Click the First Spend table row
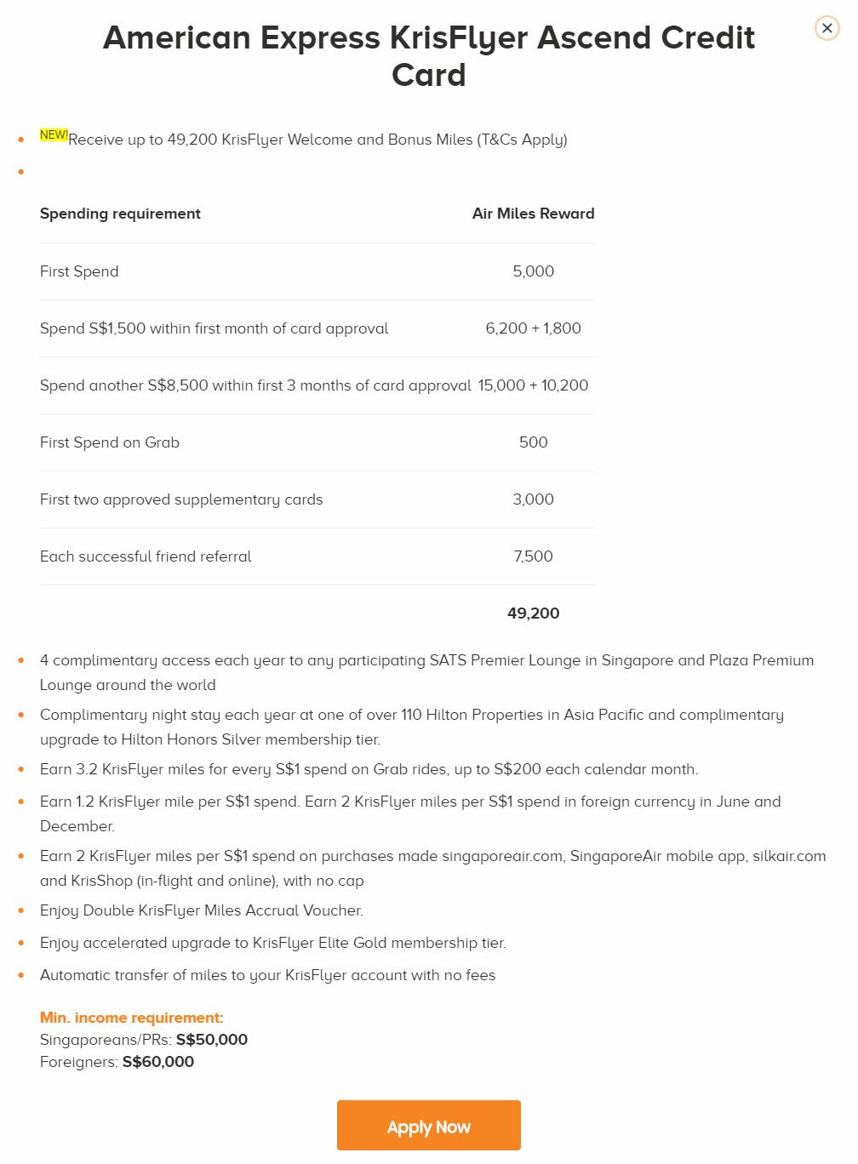Screen dimensions: 858x1164 tap(79, 271)
